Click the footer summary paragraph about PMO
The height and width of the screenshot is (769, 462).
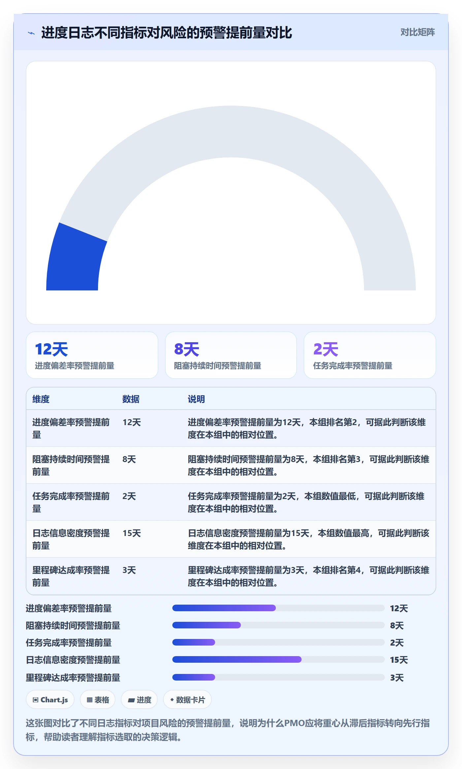[228, 730]
